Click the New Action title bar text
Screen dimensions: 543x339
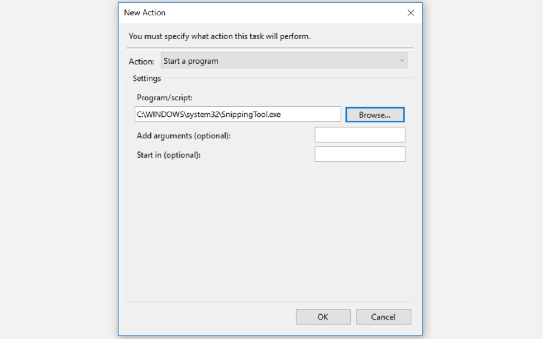click(x=145, y=13)
